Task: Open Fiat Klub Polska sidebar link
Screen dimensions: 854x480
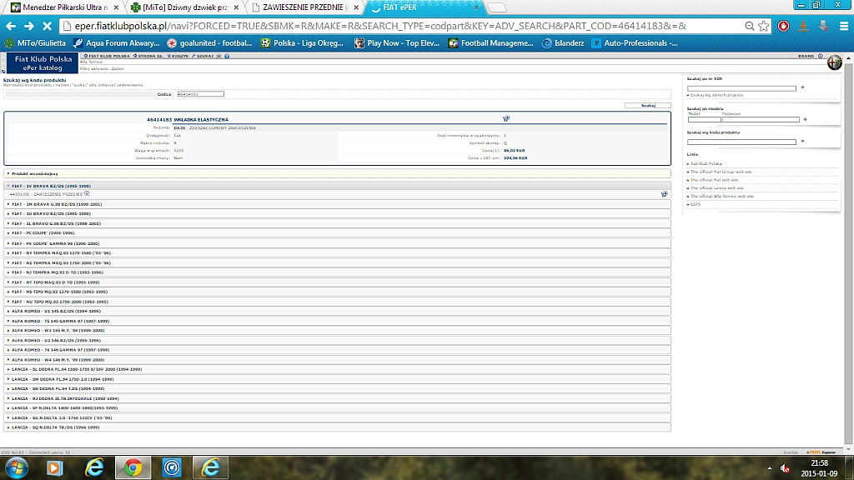Action: (x=706, y=163)
